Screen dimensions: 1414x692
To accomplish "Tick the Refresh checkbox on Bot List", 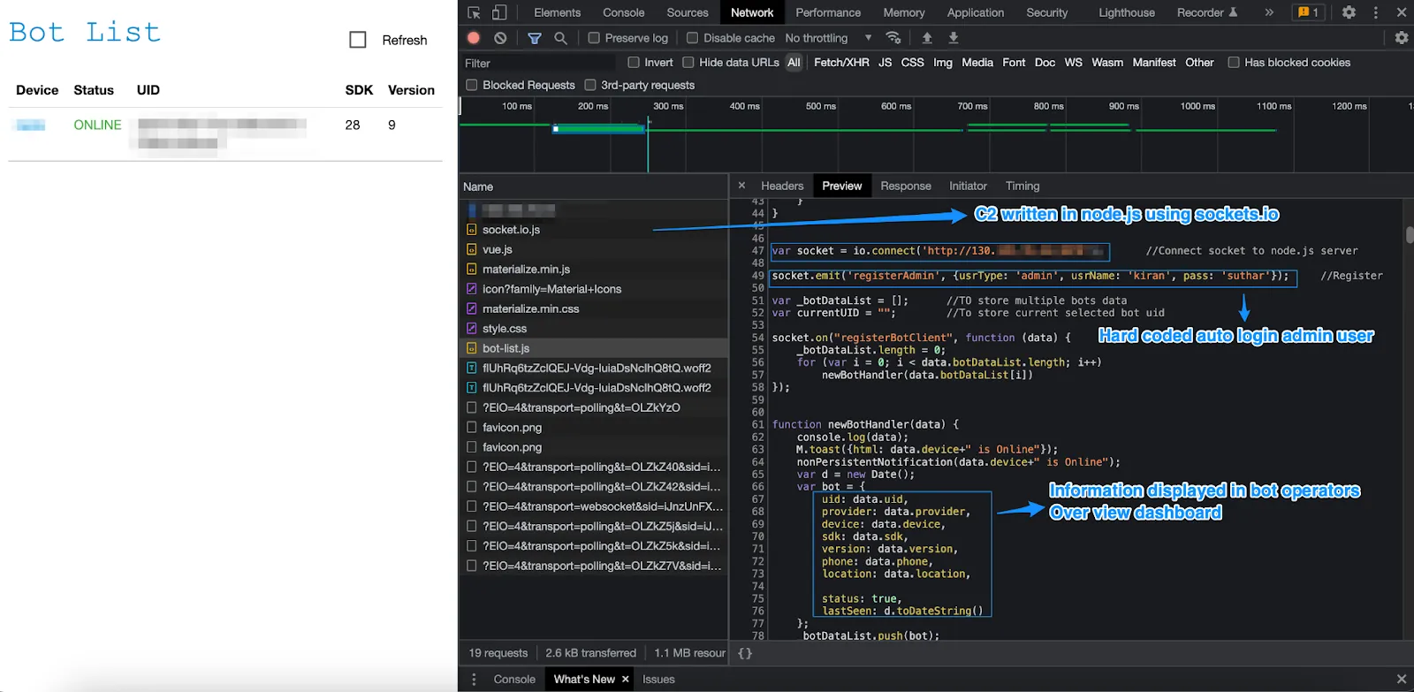I will (358, 40).
